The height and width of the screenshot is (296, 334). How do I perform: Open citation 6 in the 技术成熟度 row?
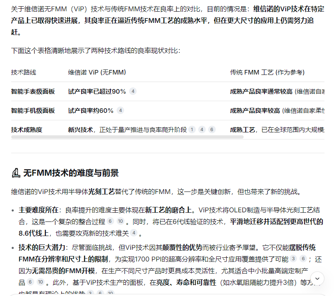pos(212,129)
